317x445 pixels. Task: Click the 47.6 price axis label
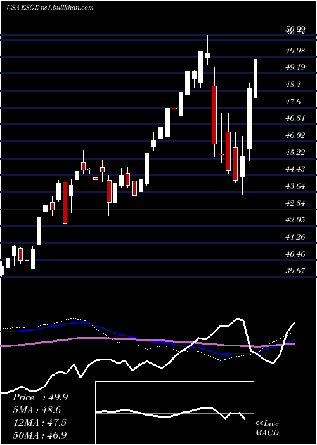pyautogui.click(x=294, y=101)
